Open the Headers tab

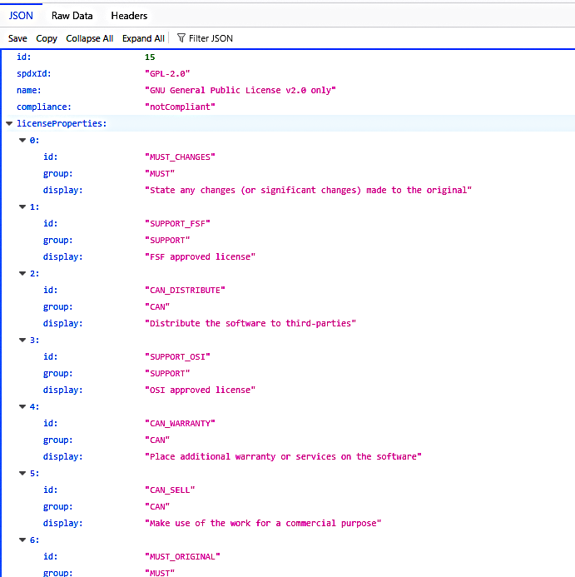129,15
